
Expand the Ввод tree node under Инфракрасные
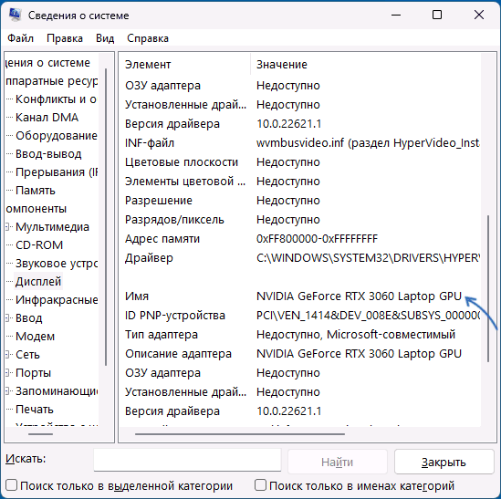pos(7,317)
